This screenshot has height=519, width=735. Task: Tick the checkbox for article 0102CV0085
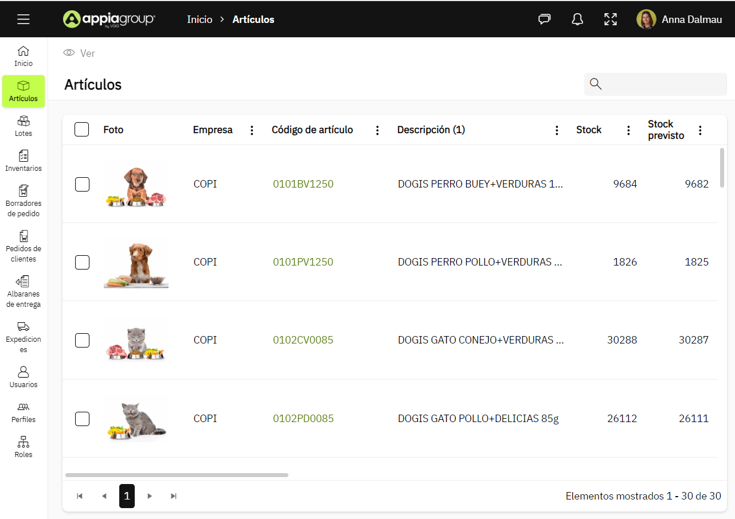click(x=83, y=340)
